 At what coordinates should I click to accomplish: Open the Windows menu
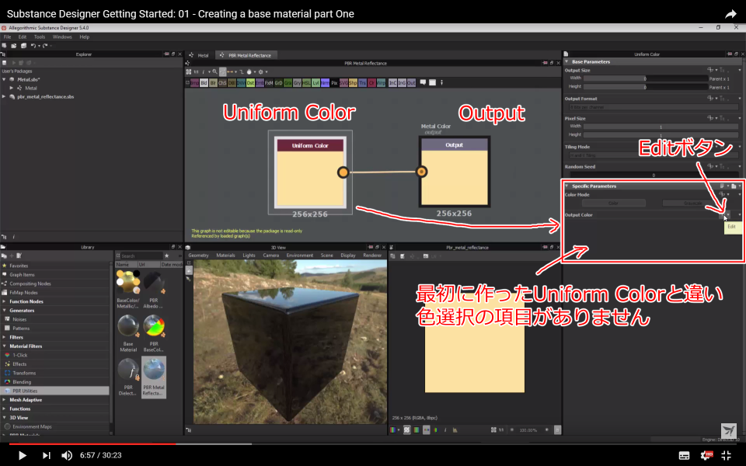[x=62, y=37]
